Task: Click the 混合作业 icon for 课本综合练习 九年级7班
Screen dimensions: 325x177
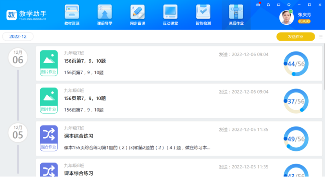Action: (49, 138)
